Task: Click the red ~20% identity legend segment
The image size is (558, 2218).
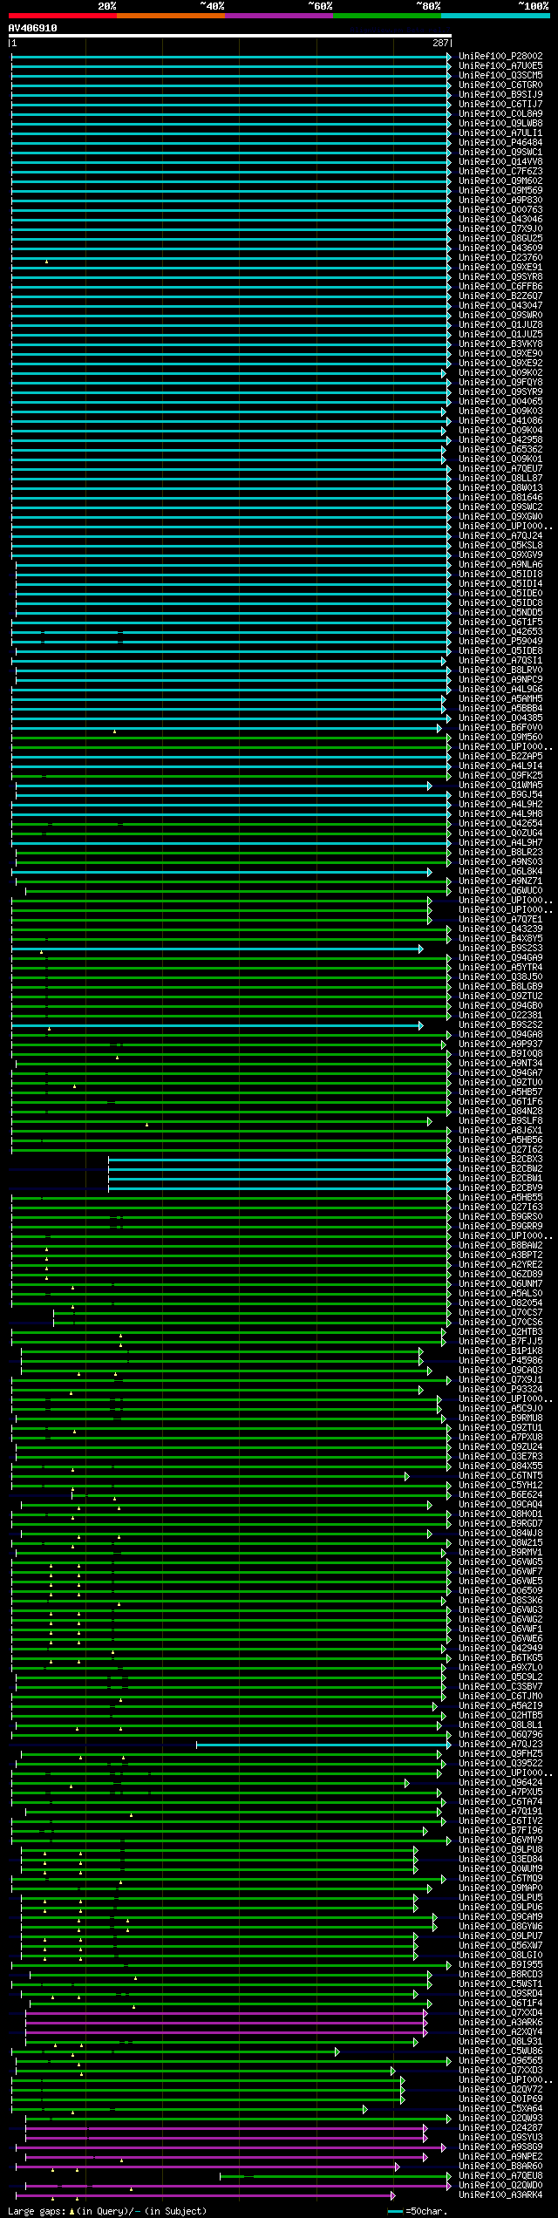Action: 62,16
